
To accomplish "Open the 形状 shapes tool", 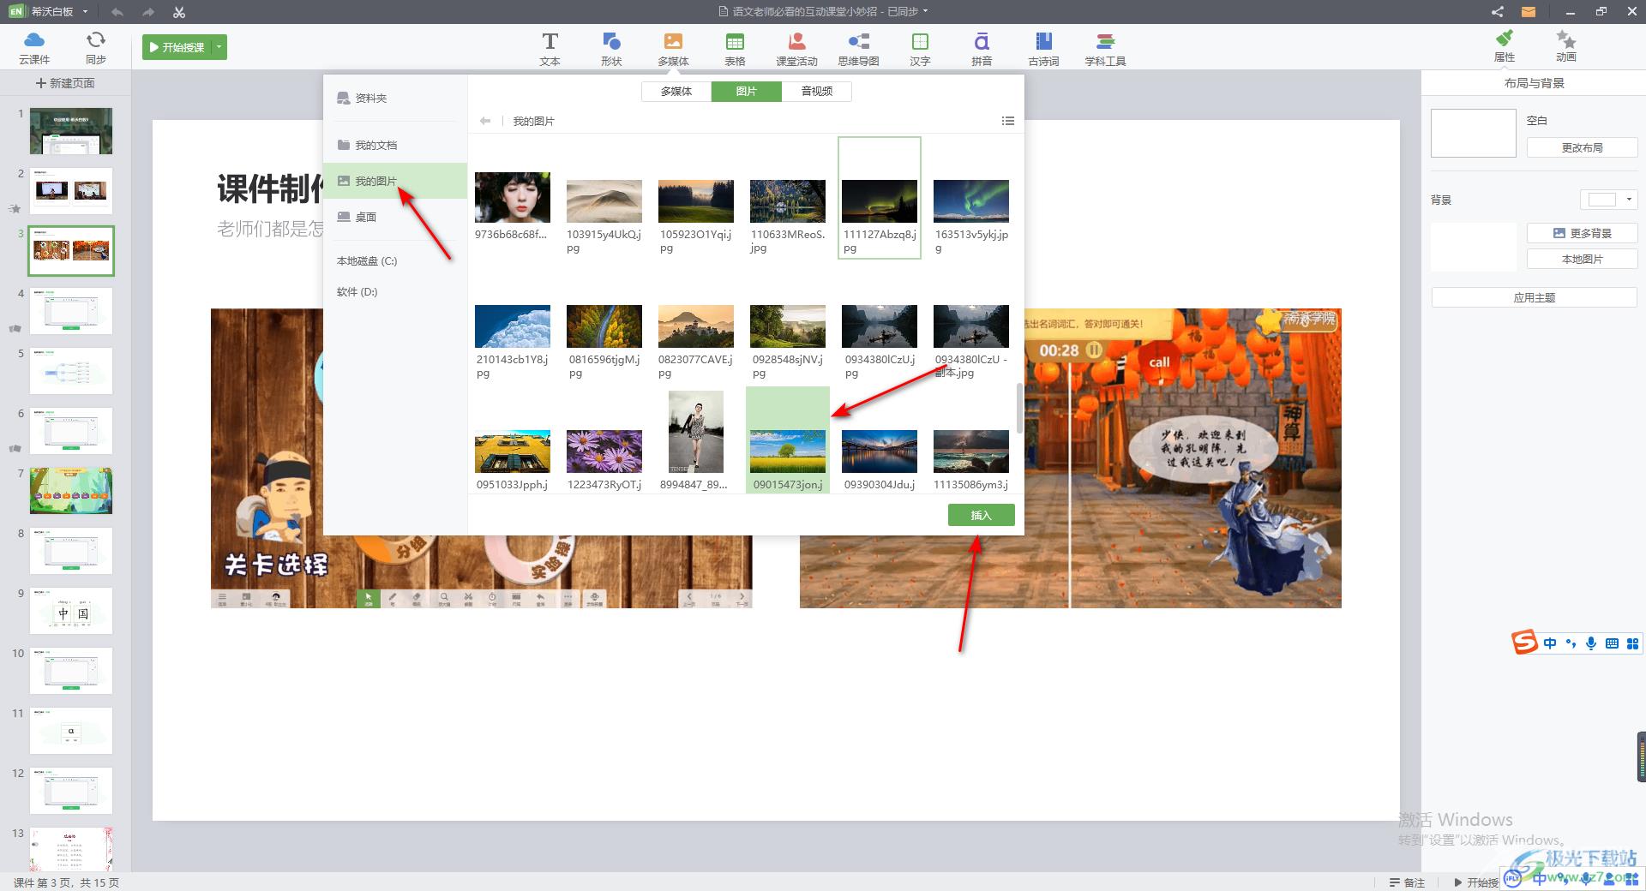I will [x=611, y=49].
